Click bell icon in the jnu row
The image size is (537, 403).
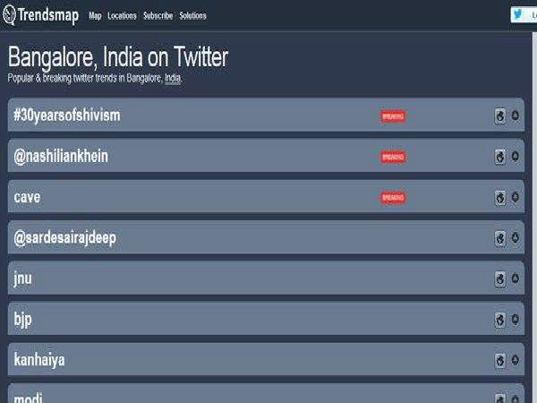click(x=516, y=279)
